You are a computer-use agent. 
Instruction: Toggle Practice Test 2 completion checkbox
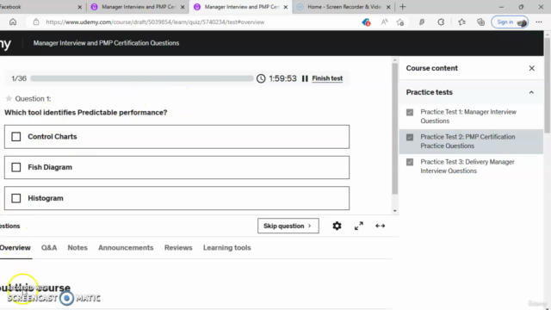coord(410,137)
